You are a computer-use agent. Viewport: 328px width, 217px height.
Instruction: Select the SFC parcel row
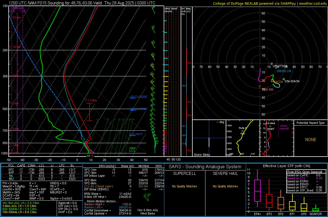[x=42, y=170]
